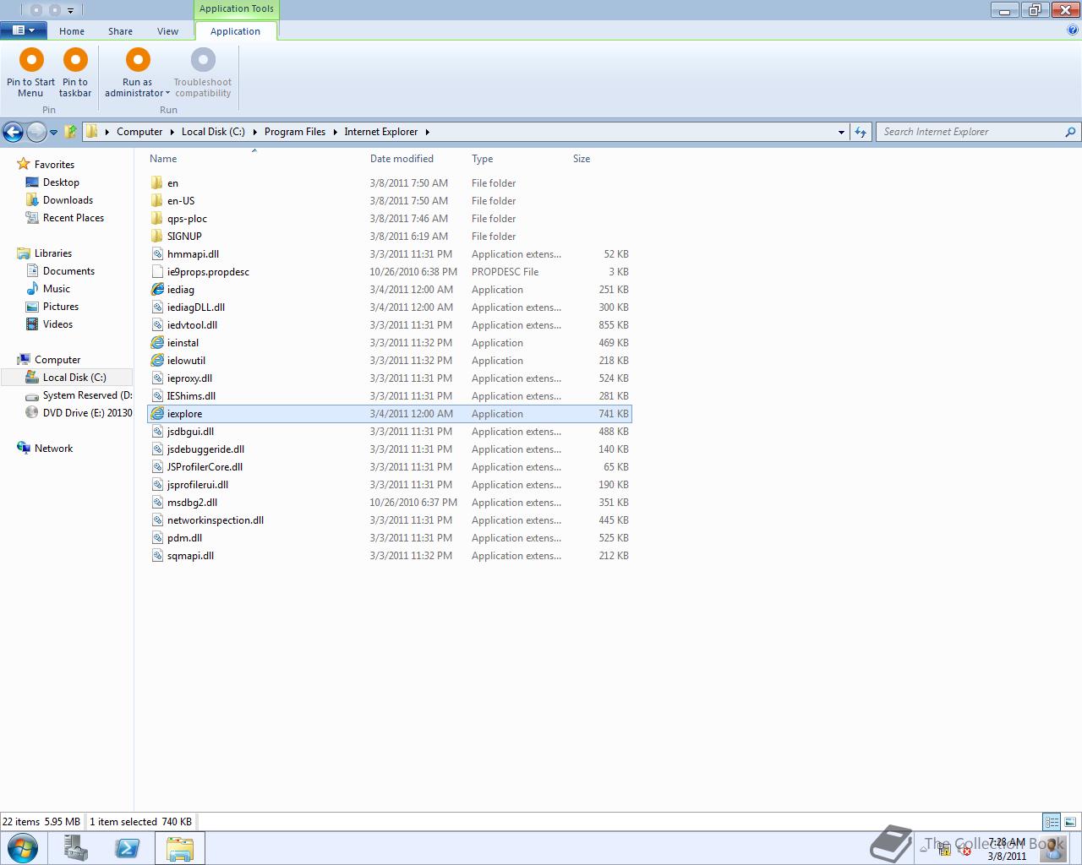The image size is (1082, 865).
Task: Switch to the View ribbon tab
Action: (x=167, y=31)
